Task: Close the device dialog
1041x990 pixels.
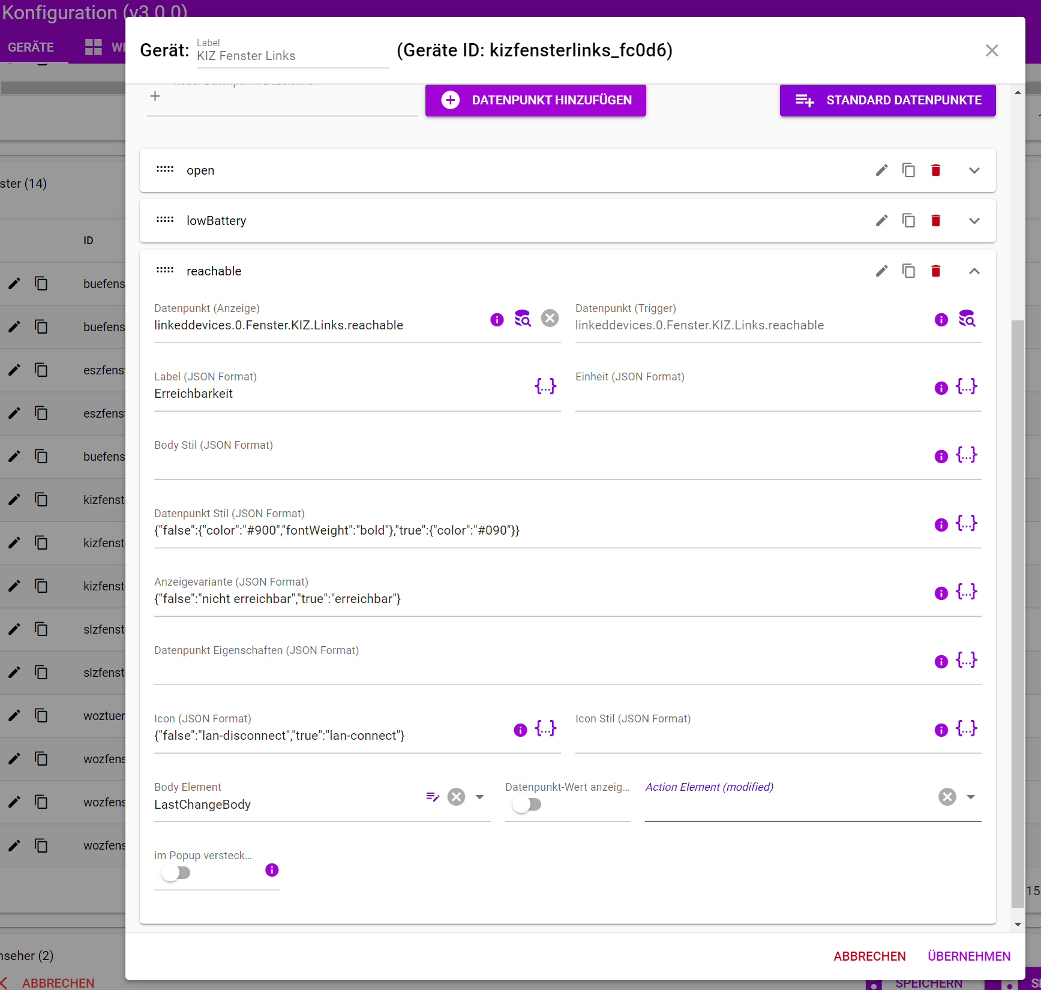Action: click(x=992, y=50)
